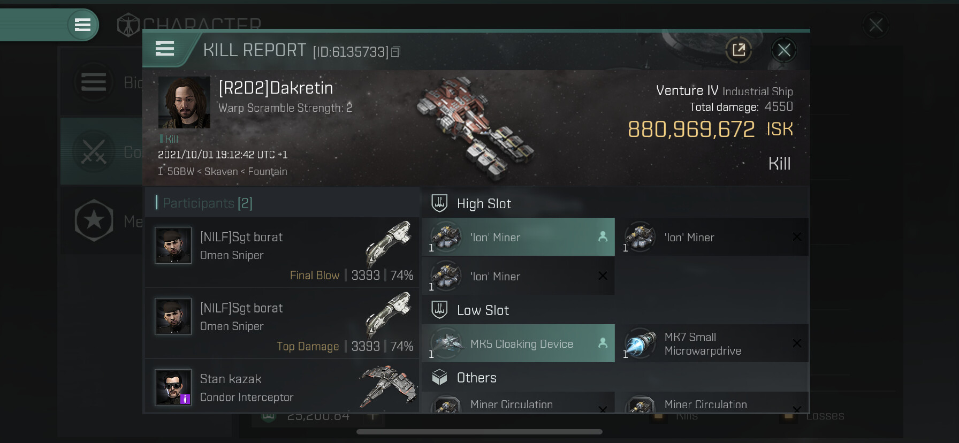
Task: Close the Kill Report window
Action: pyautogui.click(x=784, y=50)
